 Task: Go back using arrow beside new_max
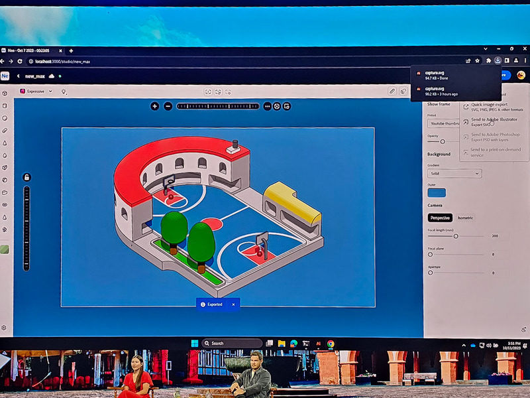19,76
